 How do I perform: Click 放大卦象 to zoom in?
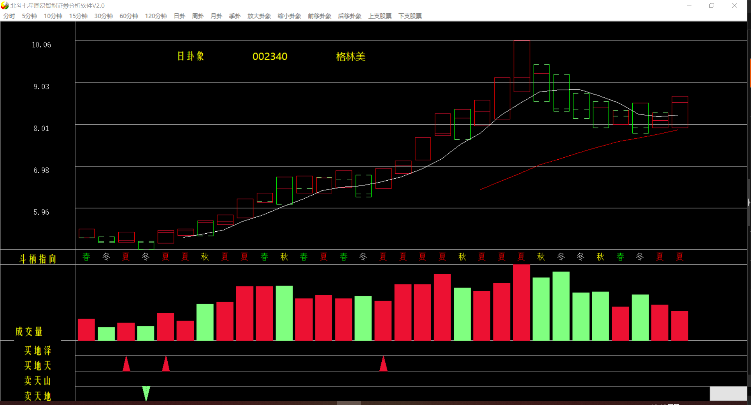259,16
